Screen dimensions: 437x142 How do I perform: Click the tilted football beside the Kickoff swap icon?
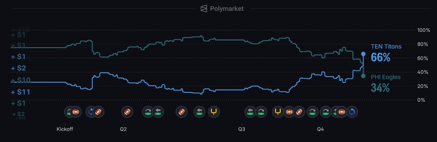[x=98, y=112]
